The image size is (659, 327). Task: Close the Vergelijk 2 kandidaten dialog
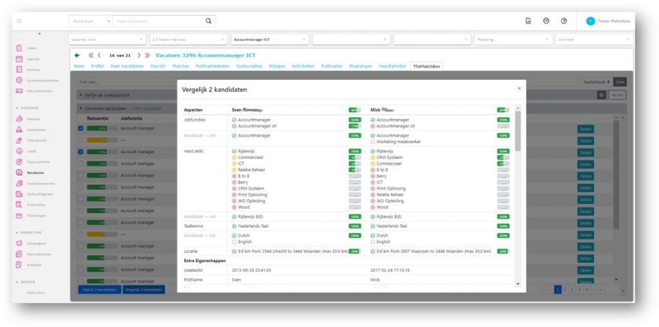(519, 88)
